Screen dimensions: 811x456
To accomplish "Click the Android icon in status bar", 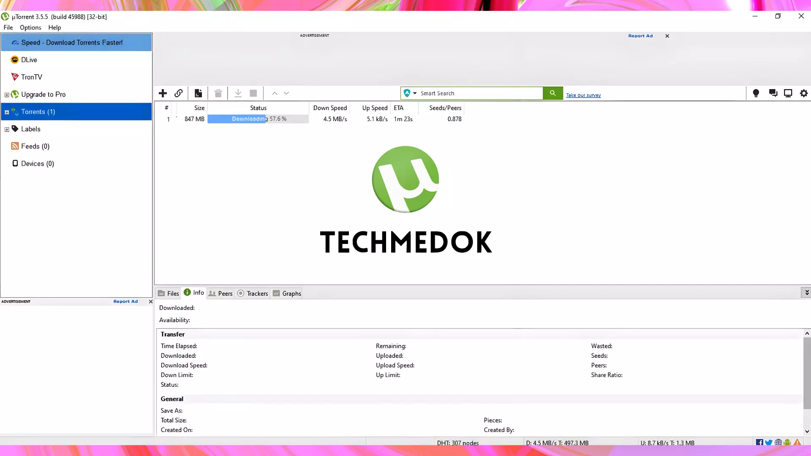I will click(787, 442).
